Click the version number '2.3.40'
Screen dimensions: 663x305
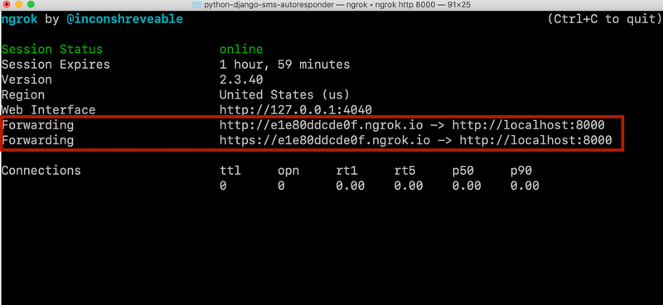click(x=241, y=80)
